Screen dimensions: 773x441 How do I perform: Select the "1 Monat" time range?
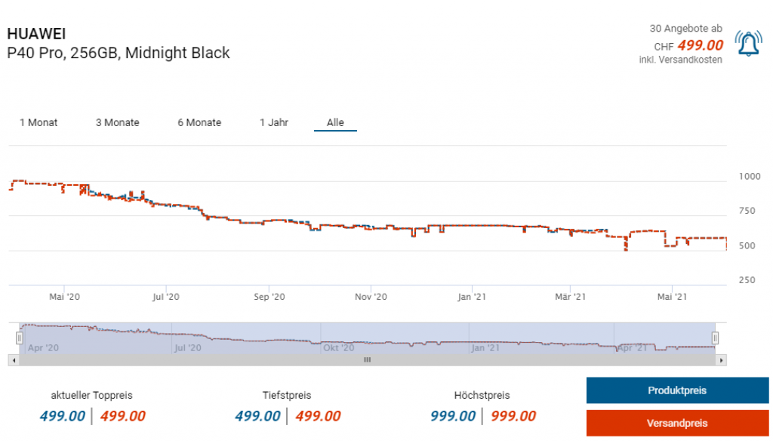click(x=38, y=122)
